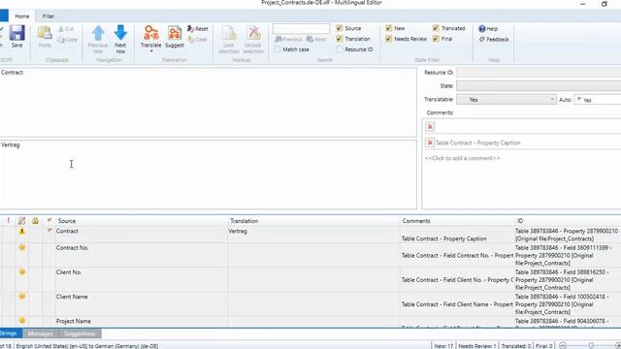Select the Vertrag translation cell

click(x=314, y=235)
